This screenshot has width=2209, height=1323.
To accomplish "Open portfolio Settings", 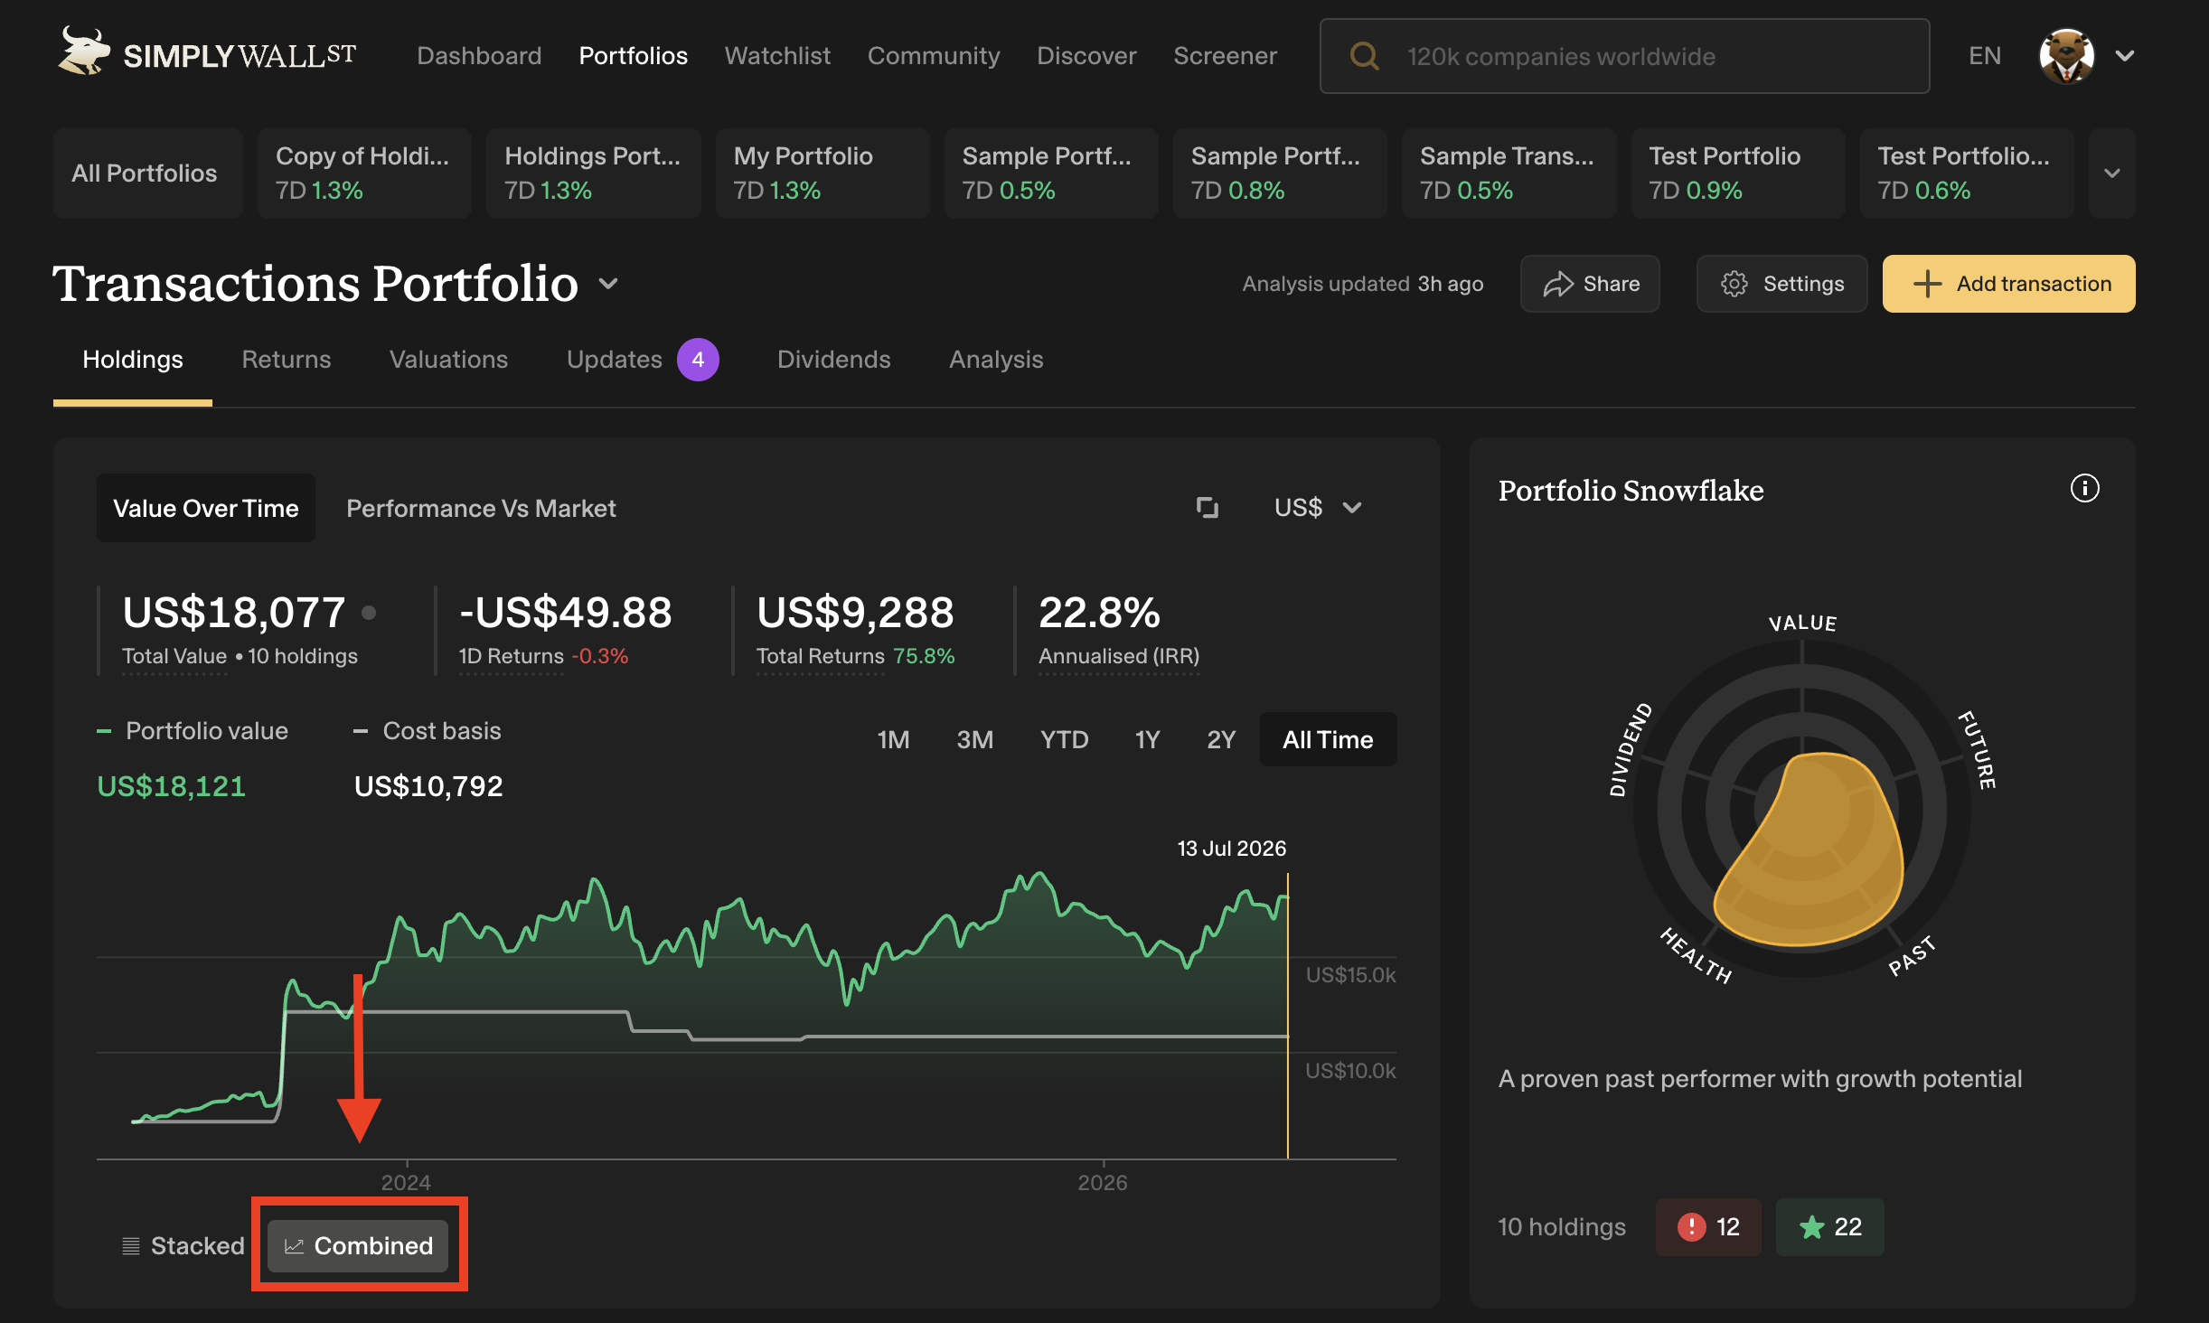I will point(1781,284).
